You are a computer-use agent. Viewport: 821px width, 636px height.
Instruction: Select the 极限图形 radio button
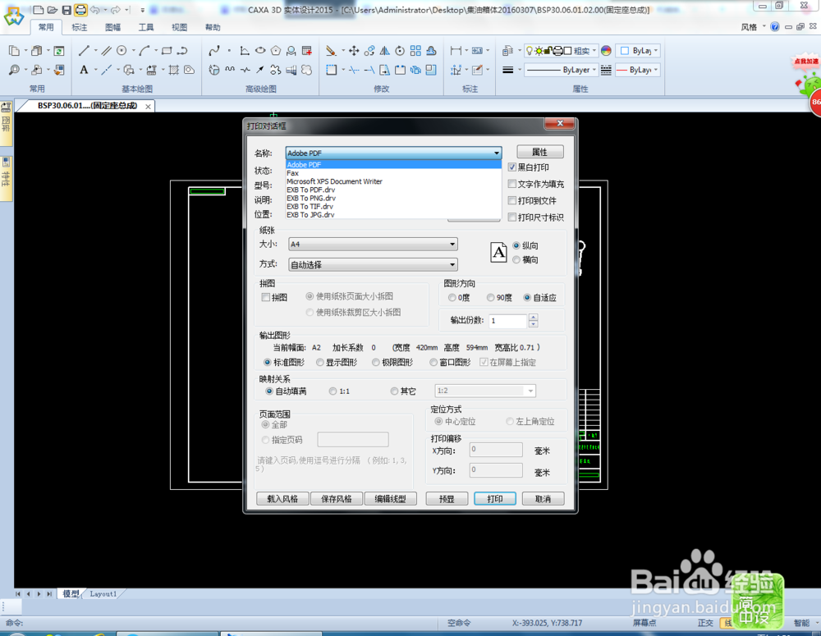[376, 362]
